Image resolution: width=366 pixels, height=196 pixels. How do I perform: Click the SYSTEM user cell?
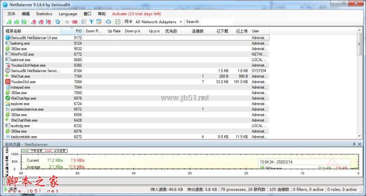[258, 71]
